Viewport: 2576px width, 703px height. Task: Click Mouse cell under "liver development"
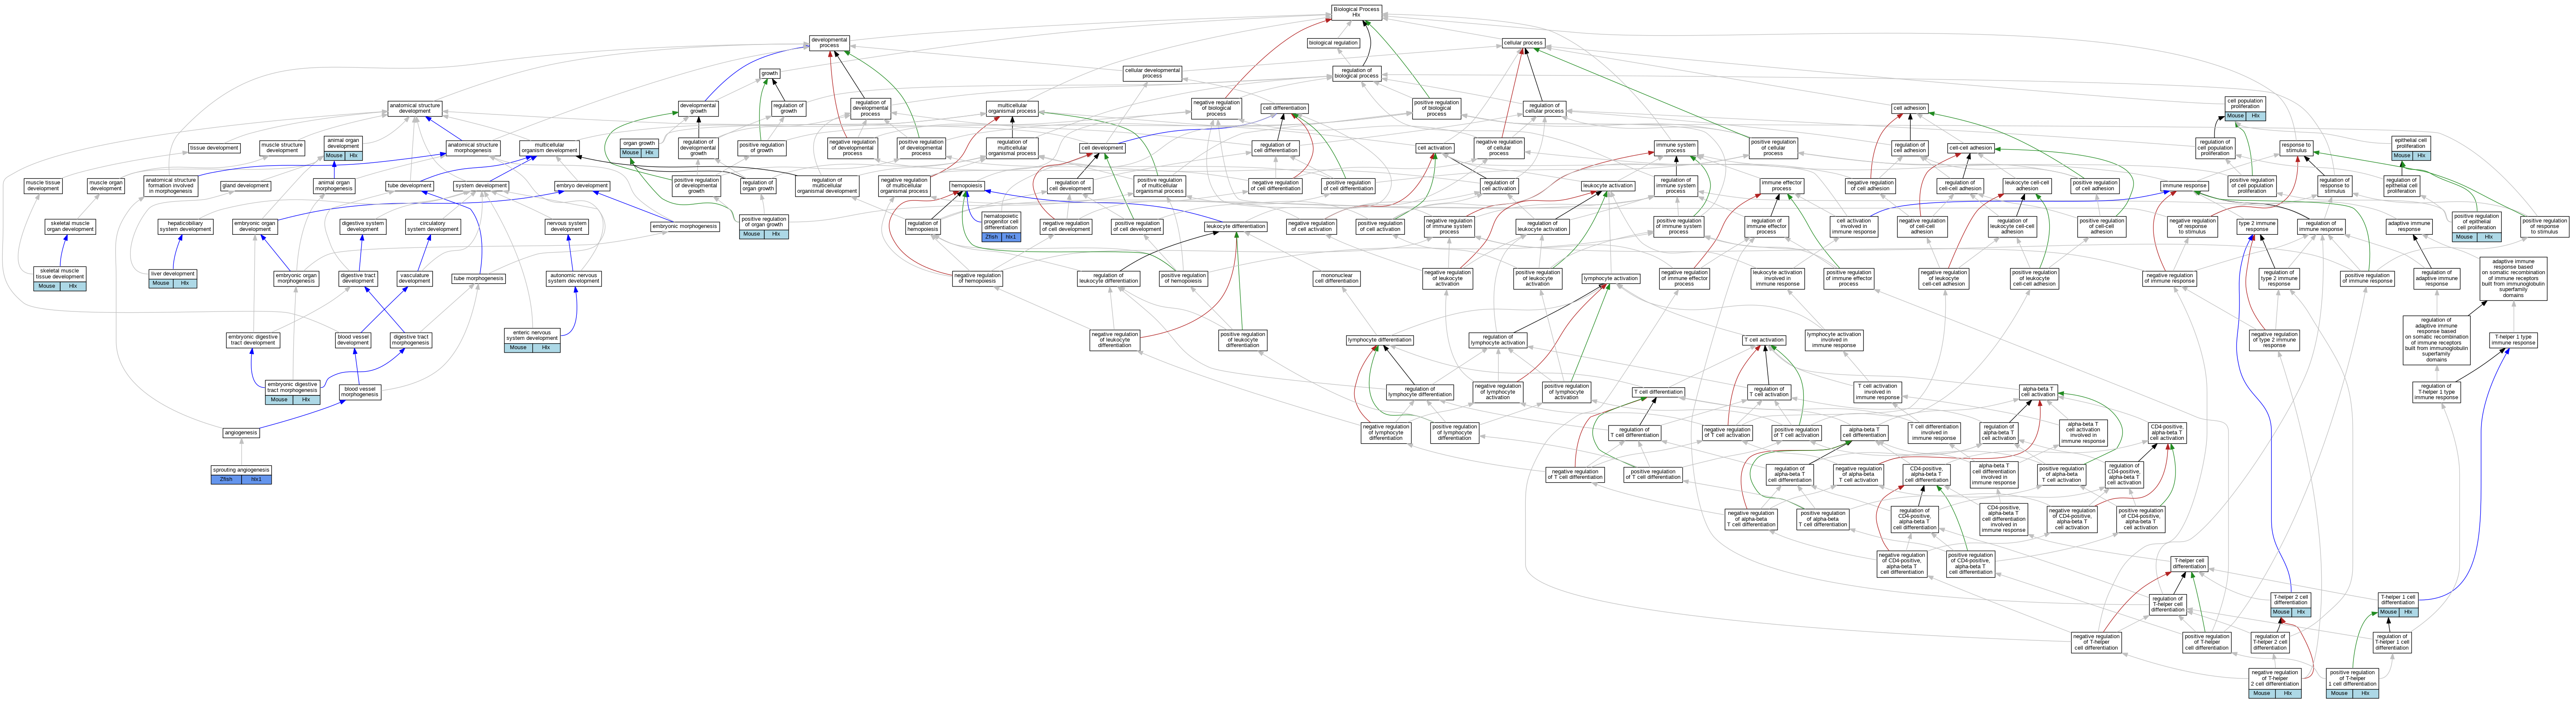coord(160,284)
